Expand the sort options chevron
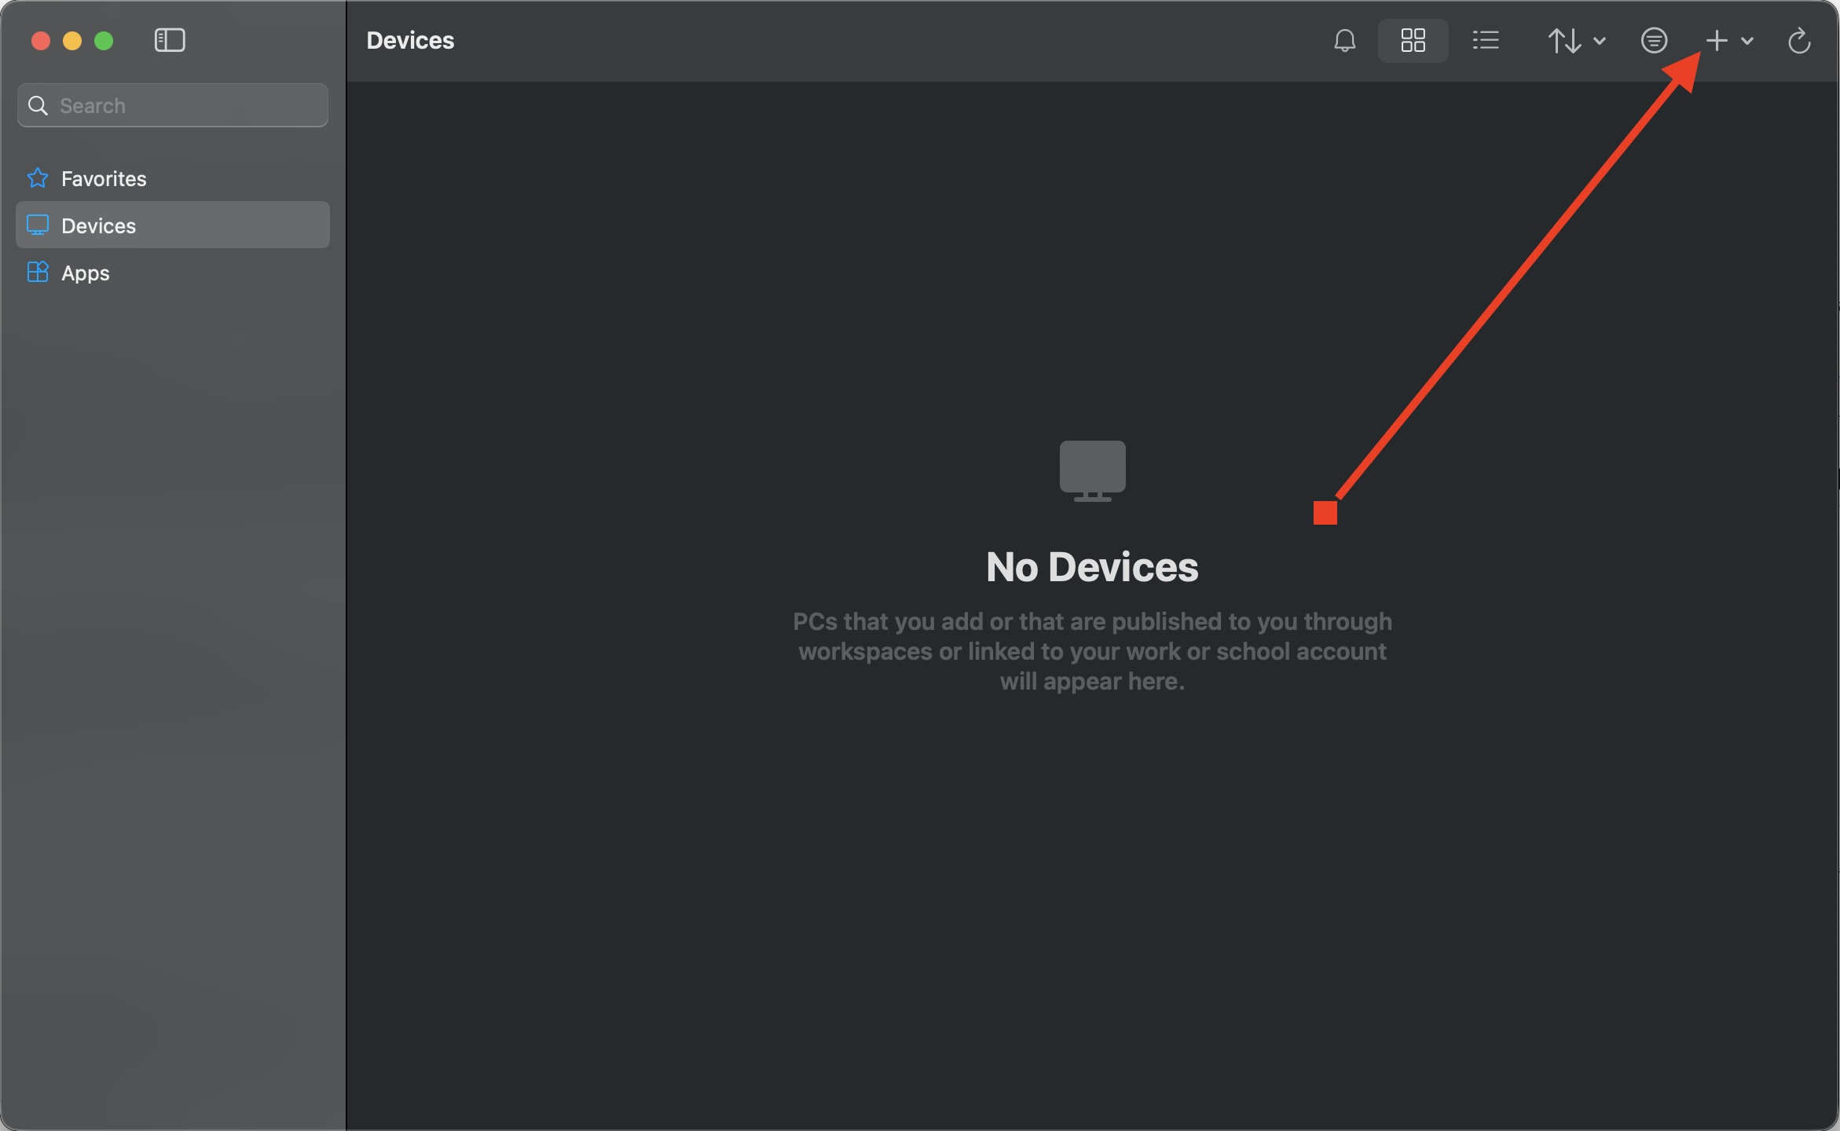This screenshot has width=1840, height=1131. [x=1599, y=41]
